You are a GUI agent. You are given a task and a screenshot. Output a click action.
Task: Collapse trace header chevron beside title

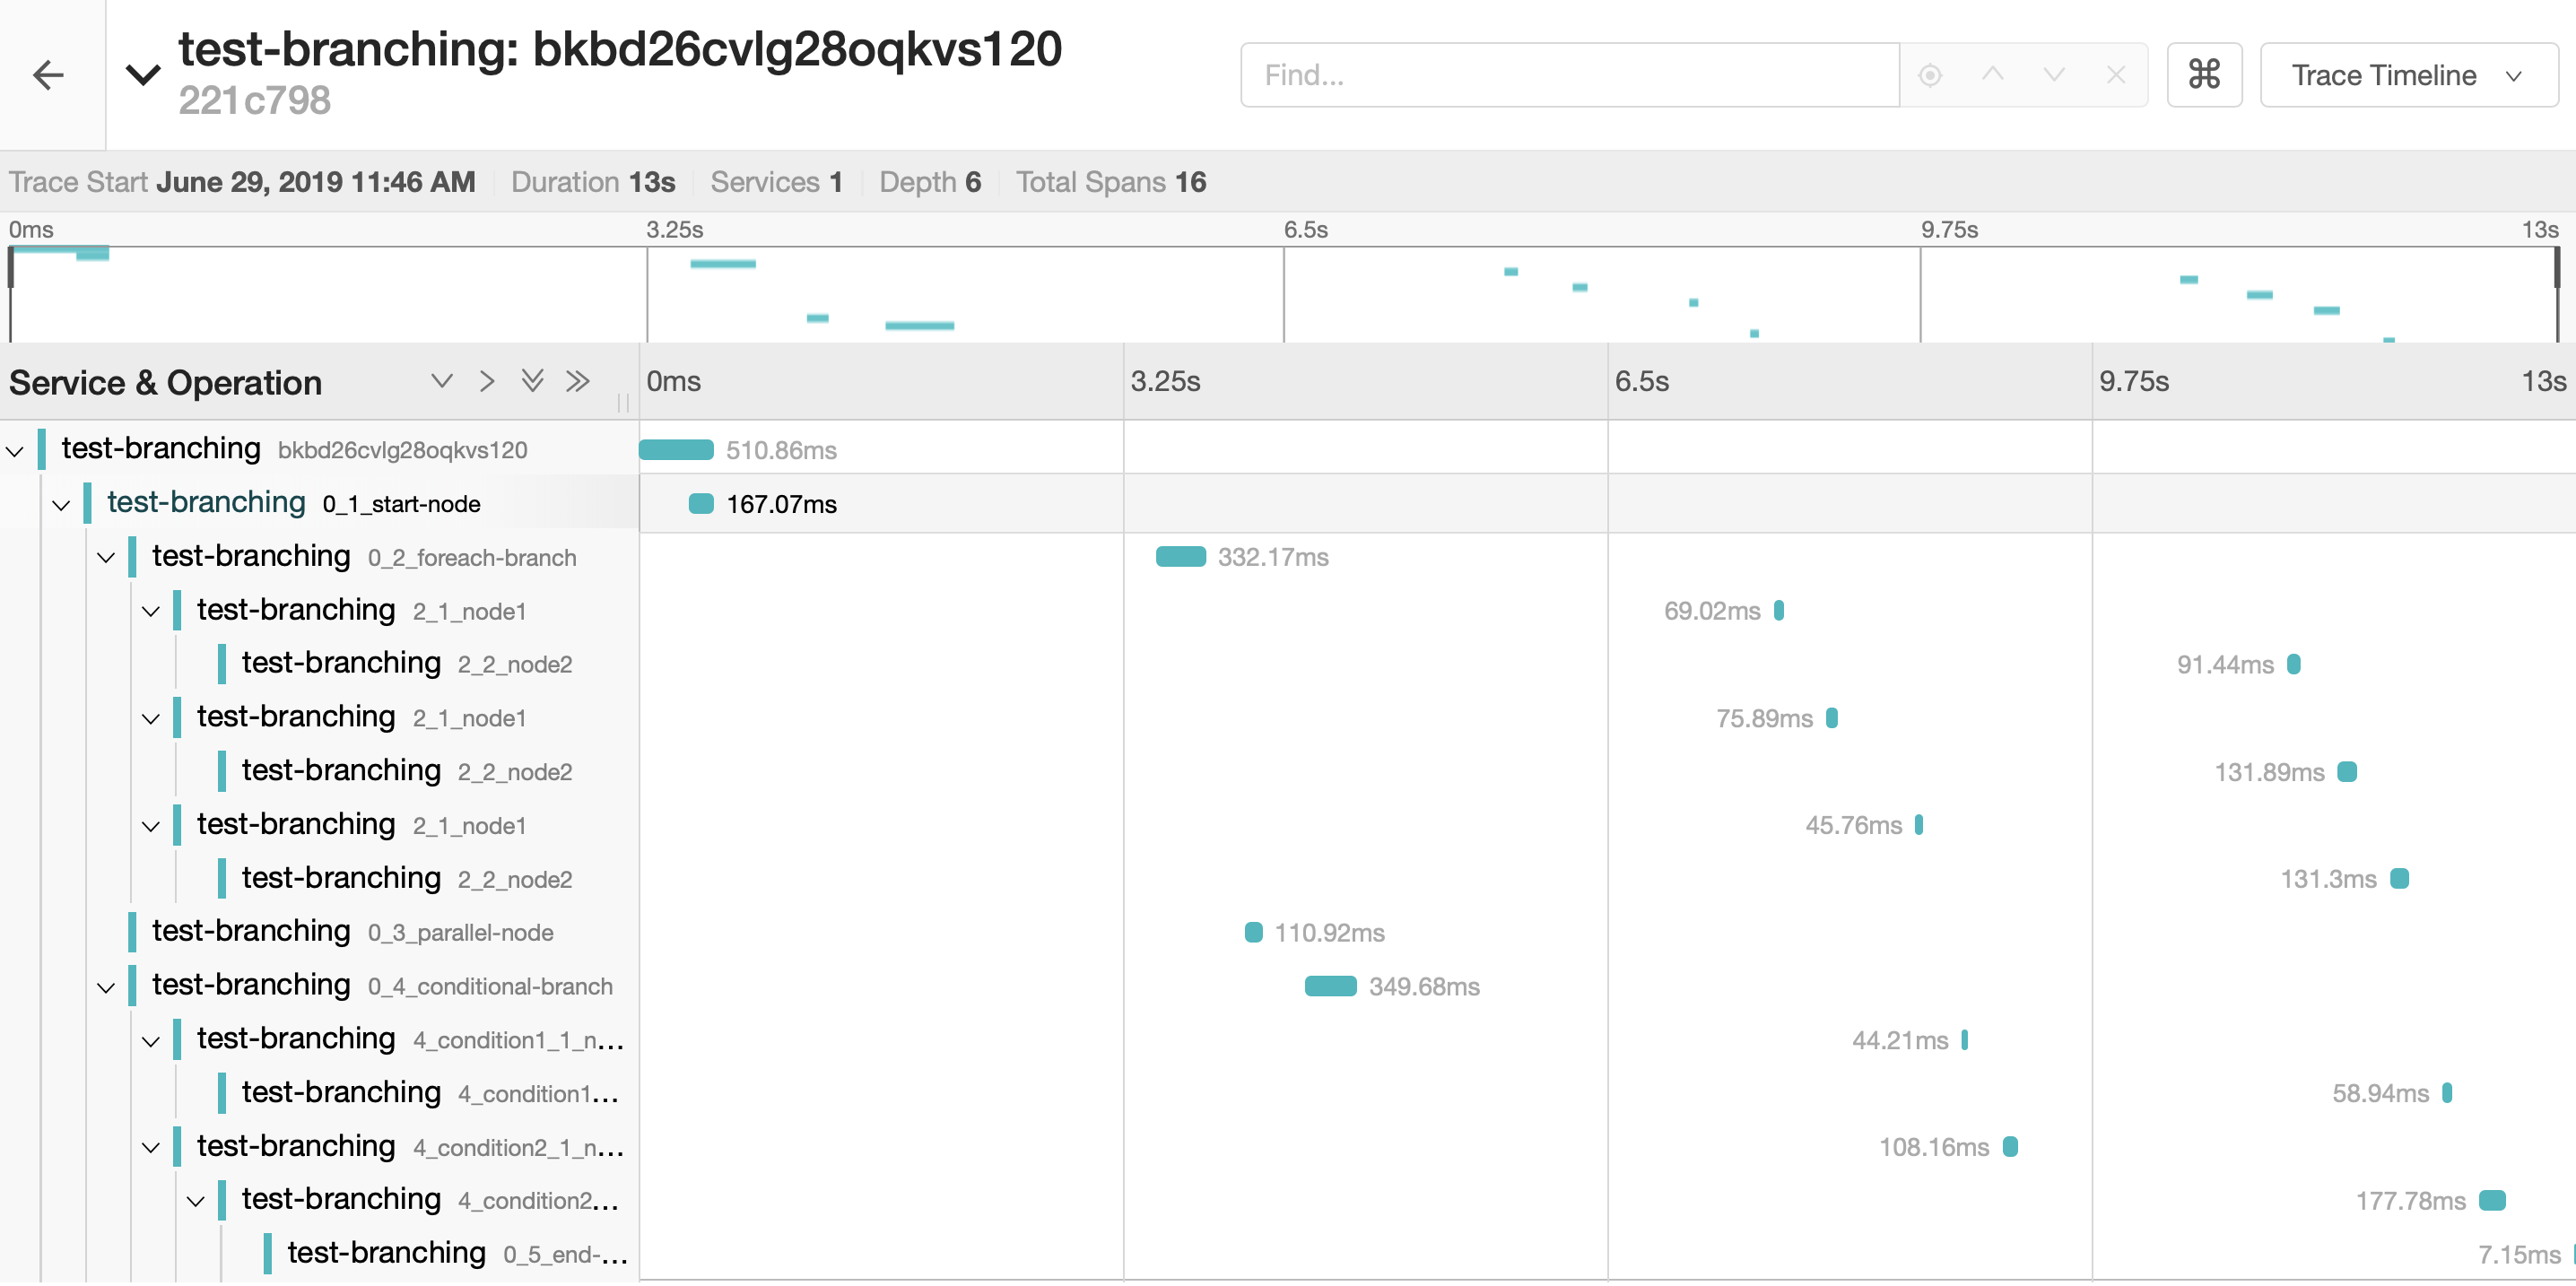[143, 74]
